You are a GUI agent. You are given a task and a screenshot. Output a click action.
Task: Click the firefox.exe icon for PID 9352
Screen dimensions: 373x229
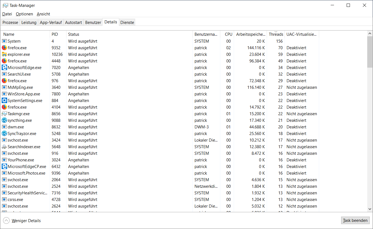coord(4,48)
